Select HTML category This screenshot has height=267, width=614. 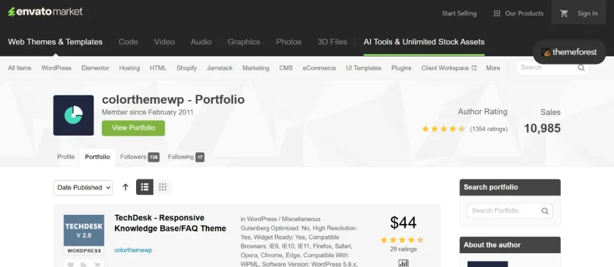pos(158,68)
